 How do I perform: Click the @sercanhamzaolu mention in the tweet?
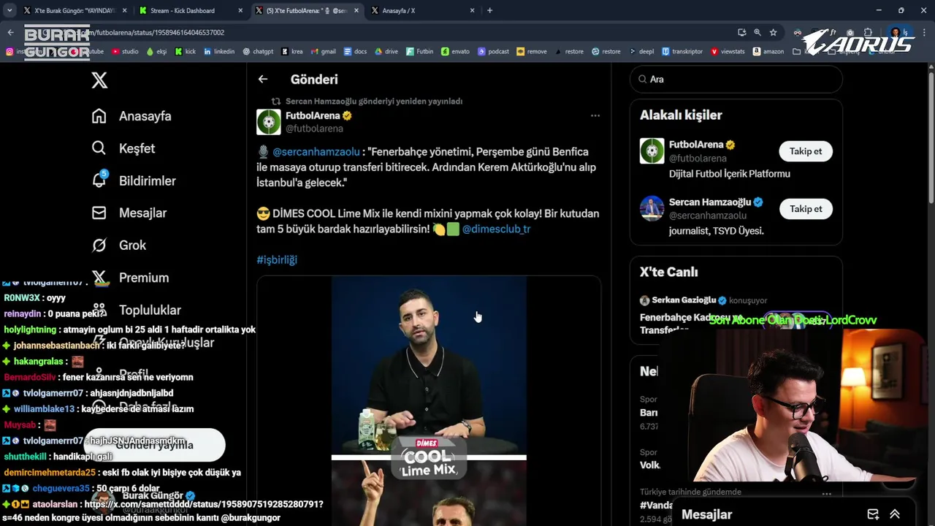316,152
